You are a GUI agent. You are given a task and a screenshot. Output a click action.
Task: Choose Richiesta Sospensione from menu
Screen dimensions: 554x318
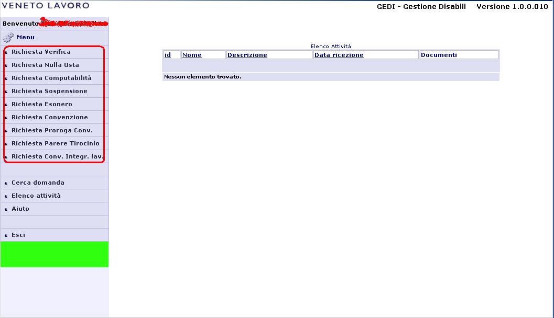point(49,91)
